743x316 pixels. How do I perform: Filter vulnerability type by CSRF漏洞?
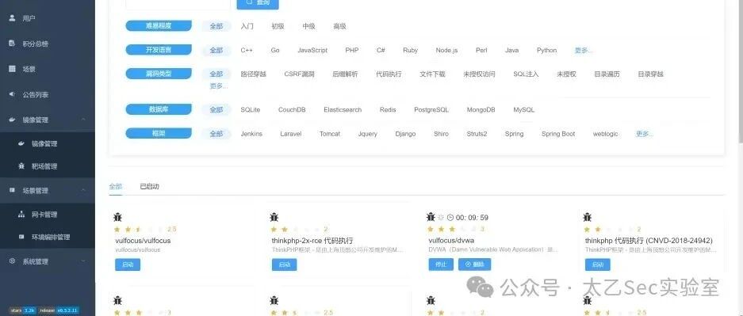tap(300, 74)
